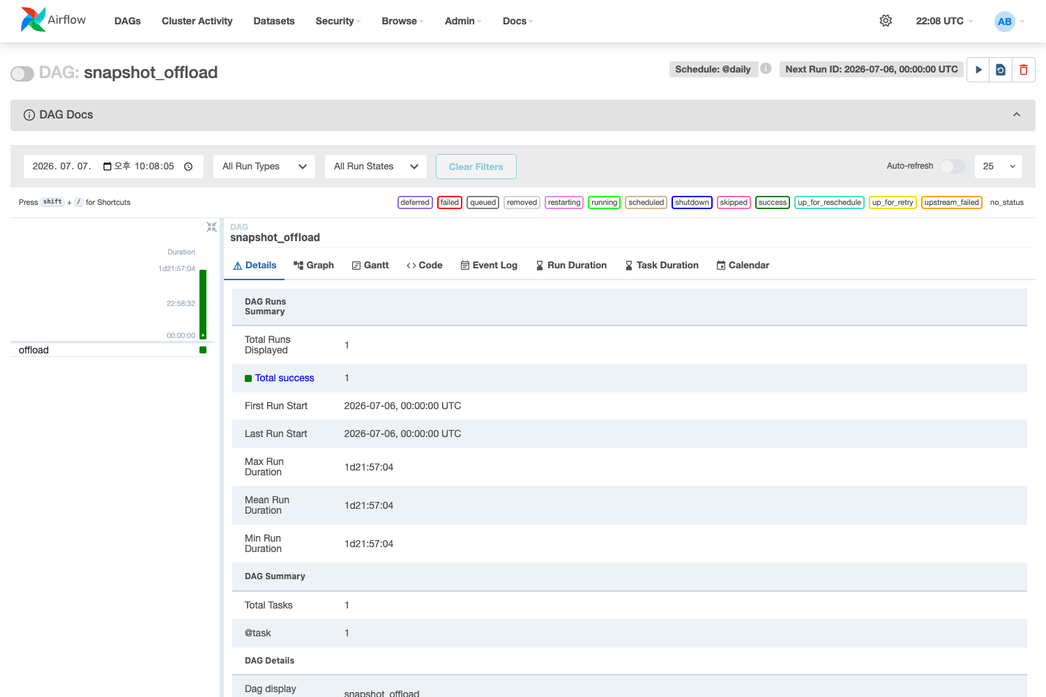Switch to the Details tab
The height and width of the screenshot is (697, 1046).
point(255,266)
